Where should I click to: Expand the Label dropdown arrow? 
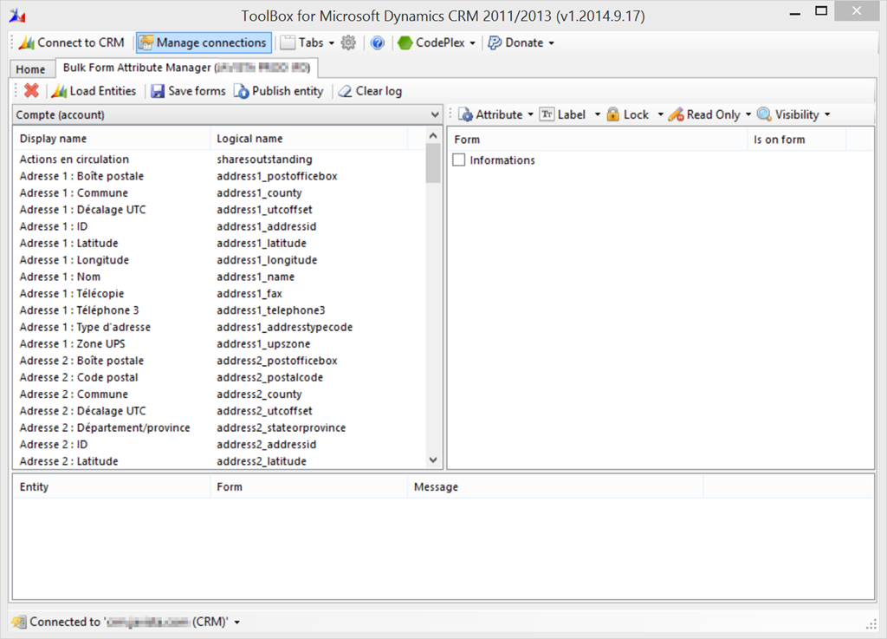point(598,114)
